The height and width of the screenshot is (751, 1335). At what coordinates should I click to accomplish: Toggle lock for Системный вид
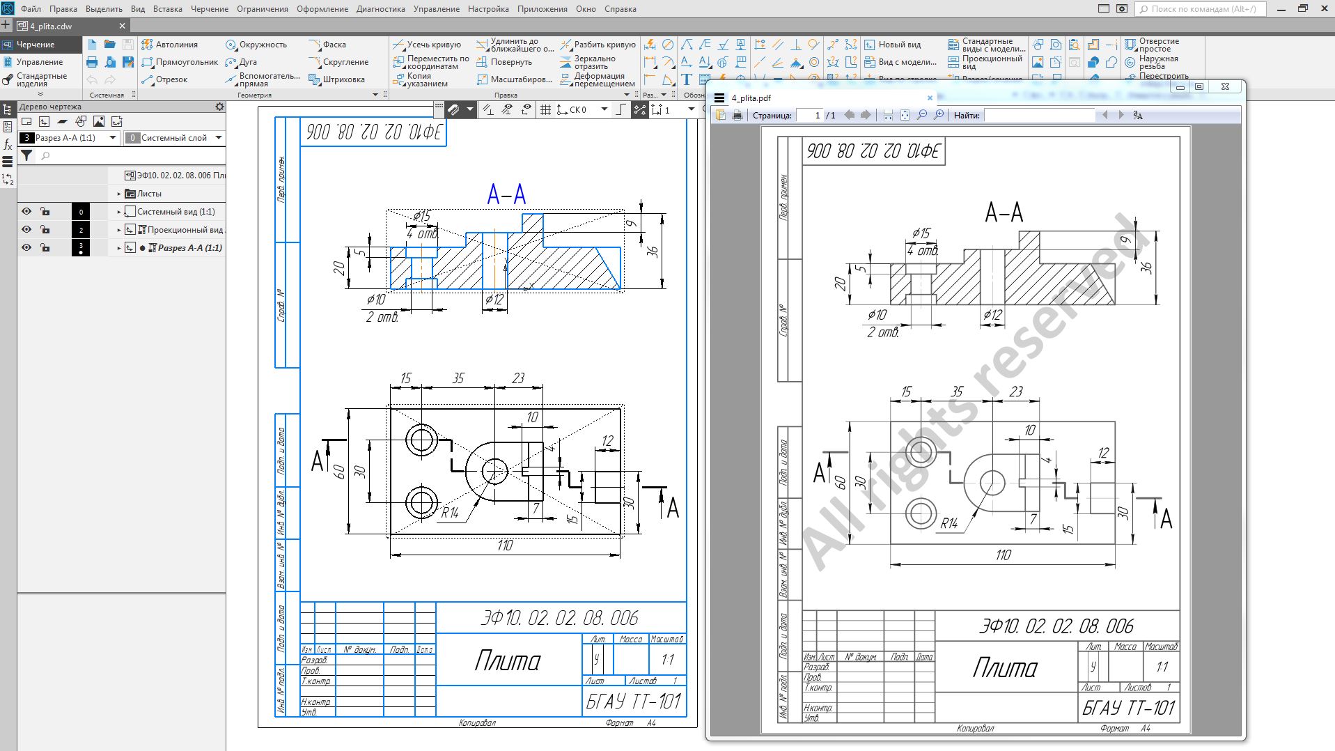coord(45,212)
